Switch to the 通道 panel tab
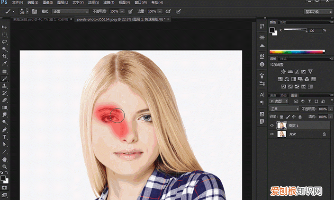Viewport: 334px width, 200px height. coord(273,95)
